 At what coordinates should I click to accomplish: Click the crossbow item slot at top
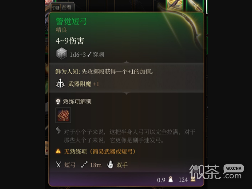(x=174, y=5)
